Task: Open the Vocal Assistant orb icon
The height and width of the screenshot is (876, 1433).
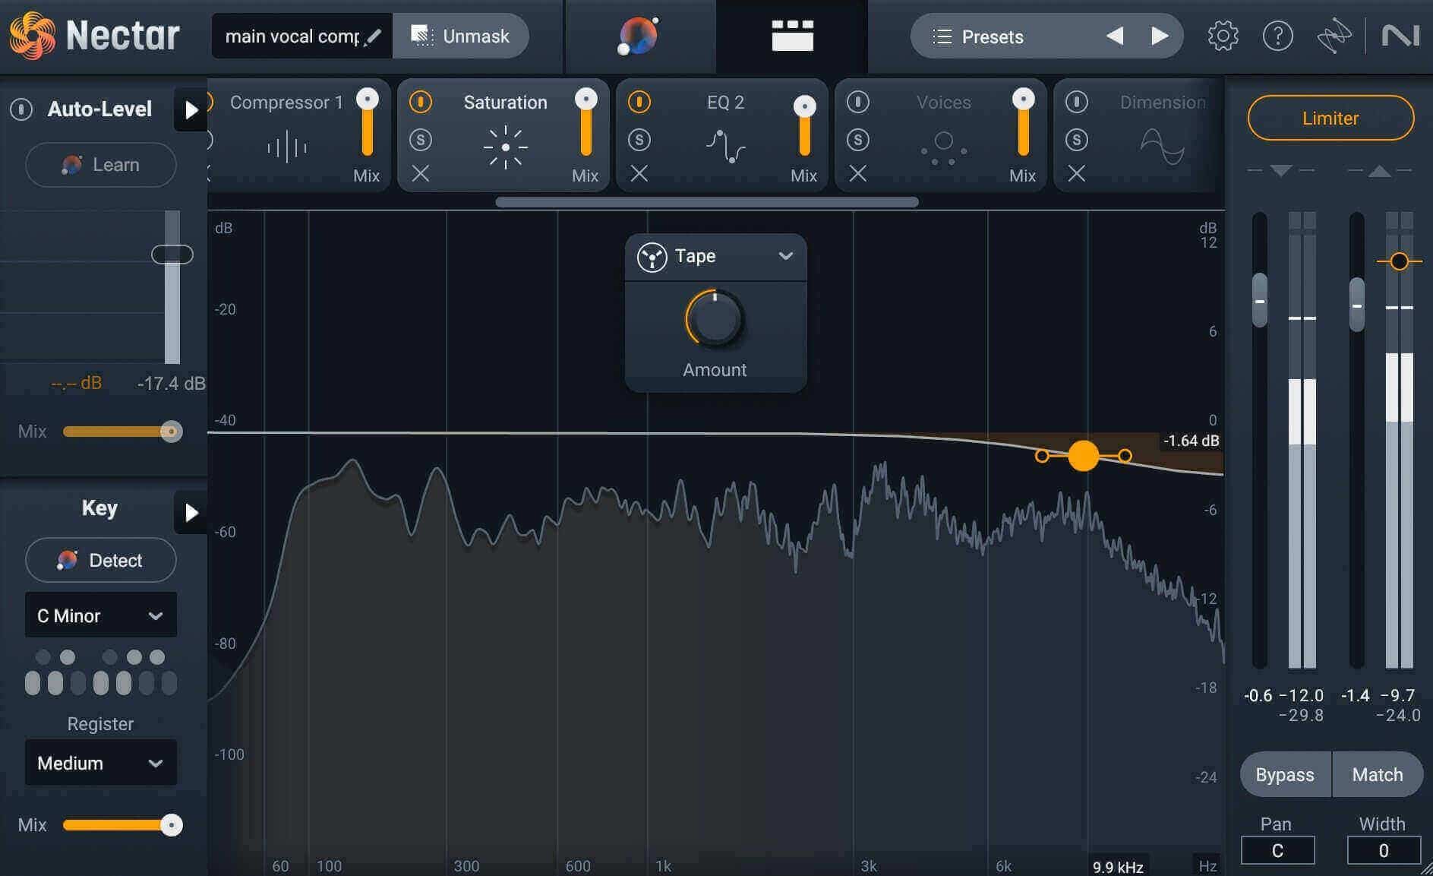Action: (x=639, y=36)
